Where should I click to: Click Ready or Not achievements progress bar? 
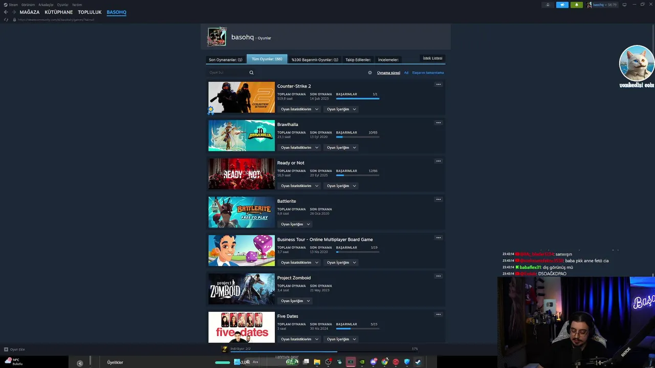tap(358, 175)
